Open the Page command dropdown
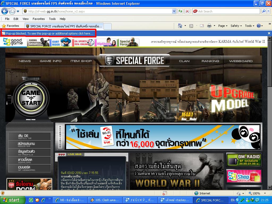Image resolution: width=272 pixels, height=204 pixels. coord(223,26)
